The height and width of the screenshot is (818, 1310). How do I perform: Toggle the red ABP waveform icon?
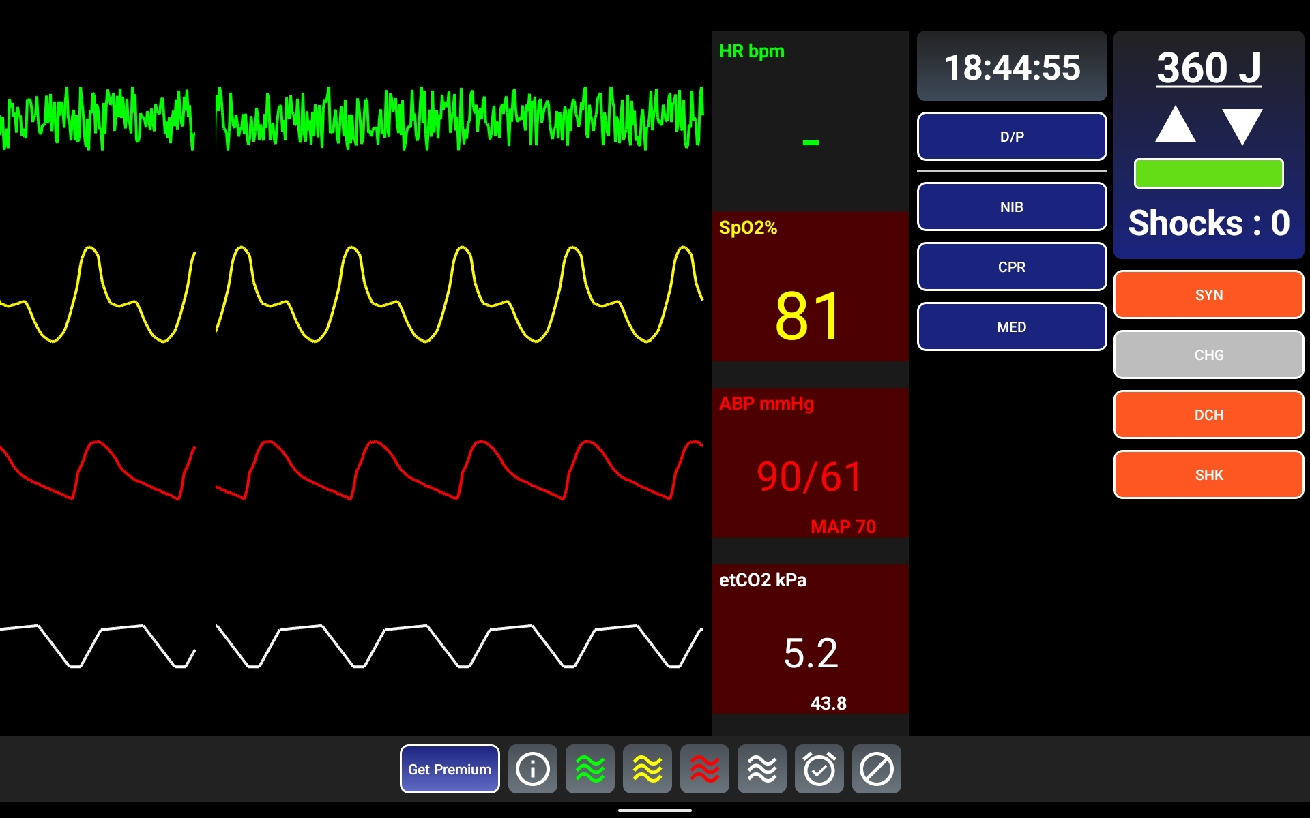704,769
